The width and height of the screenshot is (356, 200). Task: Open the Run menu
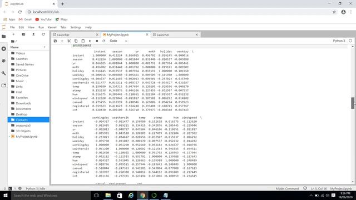(x=41, y=27)
